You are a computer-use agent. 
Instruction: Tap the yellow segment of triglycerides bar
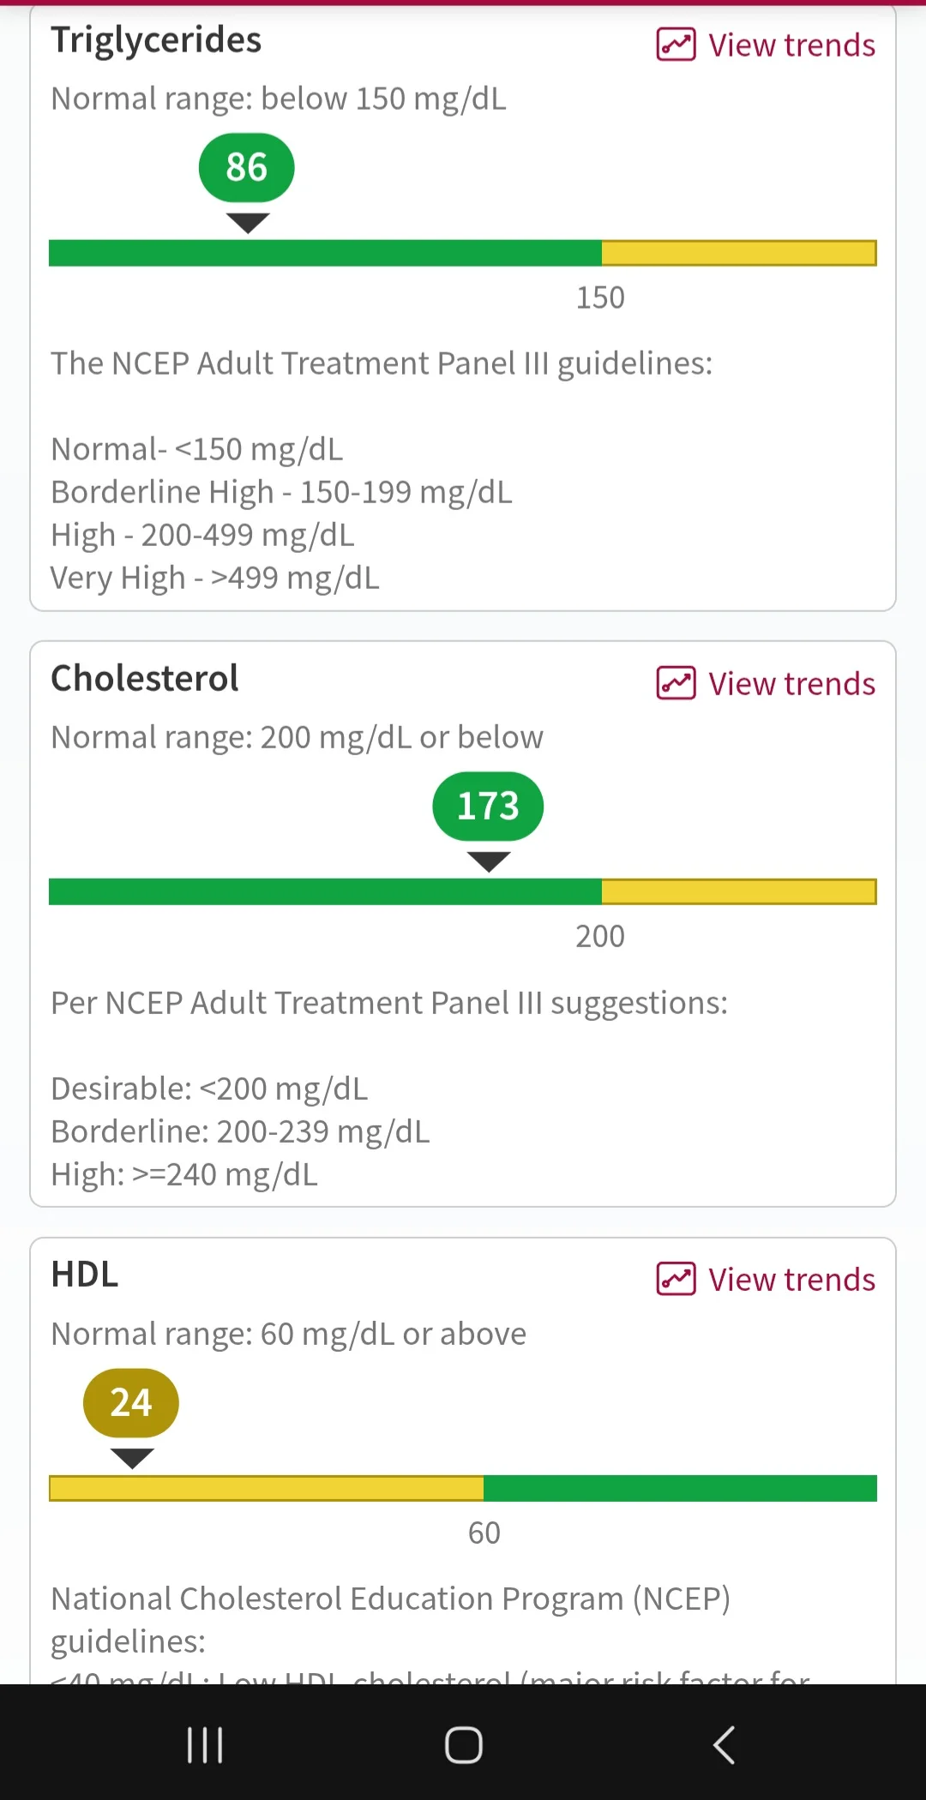(739, 253)
